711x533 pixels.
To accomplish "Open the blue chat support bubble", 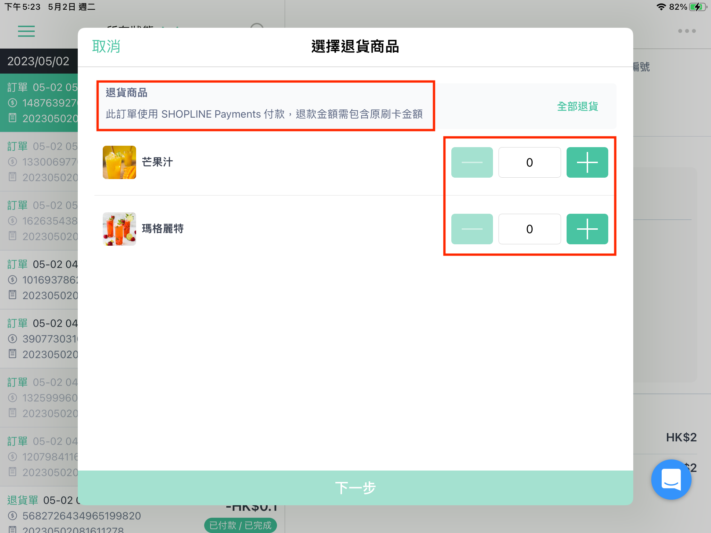I will click(671, 479).
